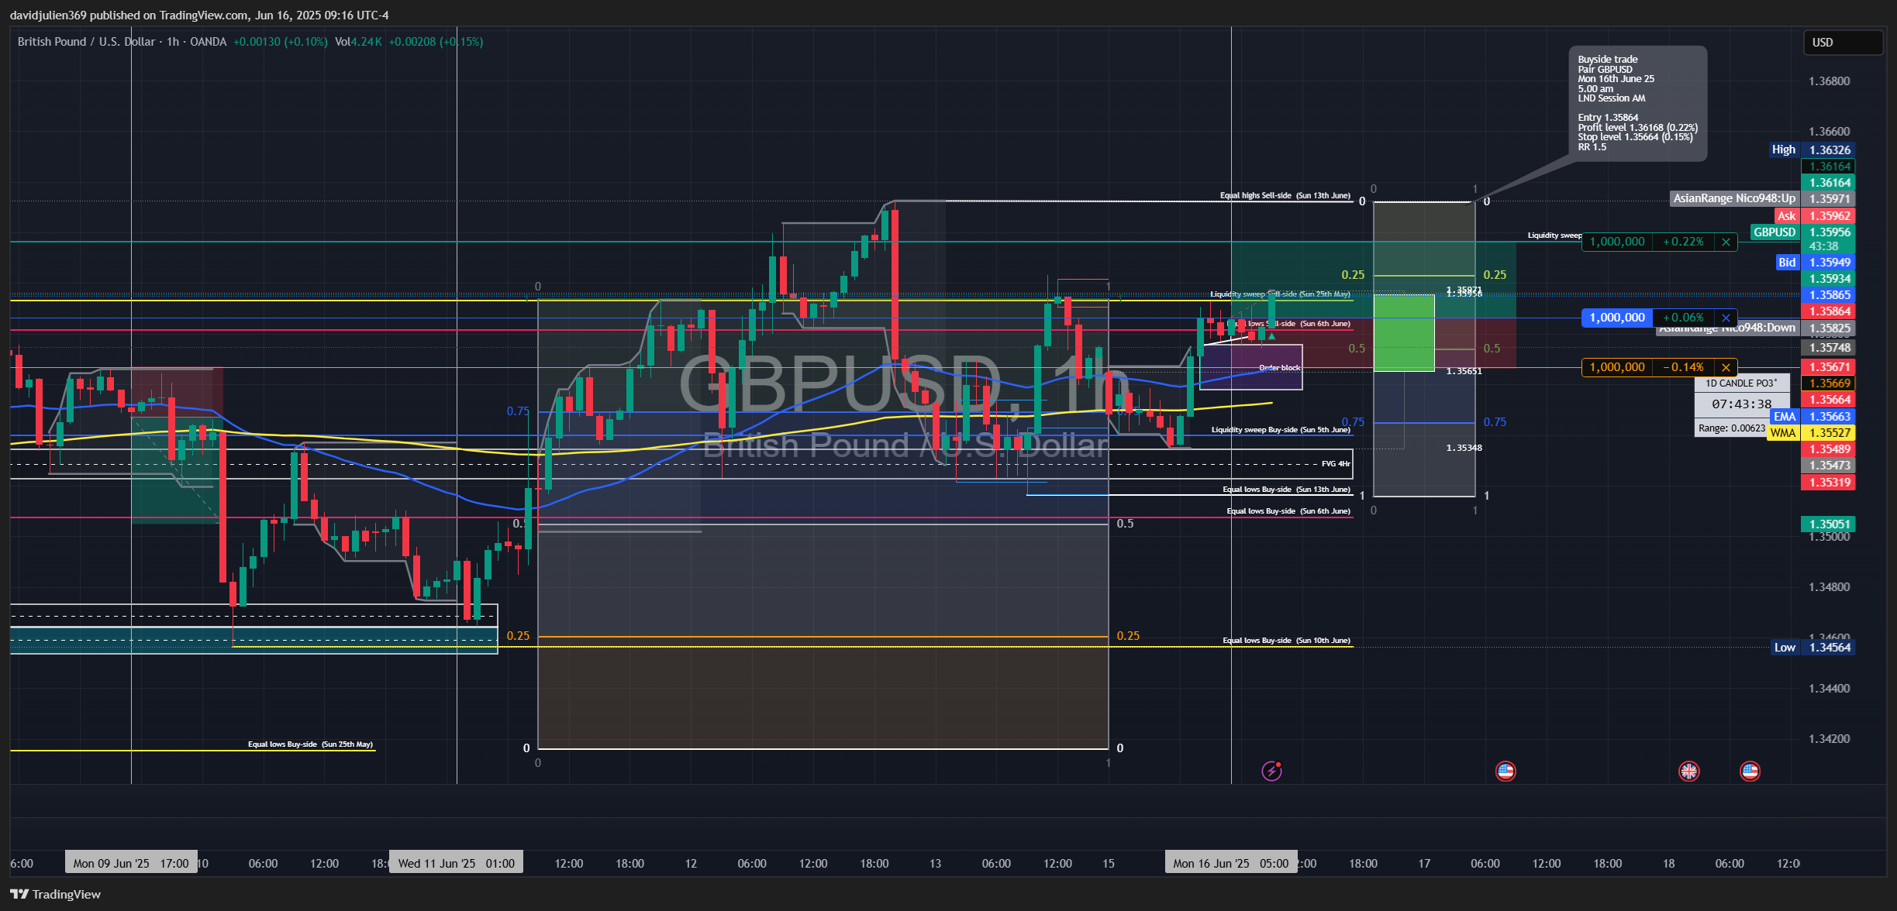Click Liquidity sweep Buy-side (Sun 5th June) label
Screen dimensions: 1897x911
tap(1281, 430)
